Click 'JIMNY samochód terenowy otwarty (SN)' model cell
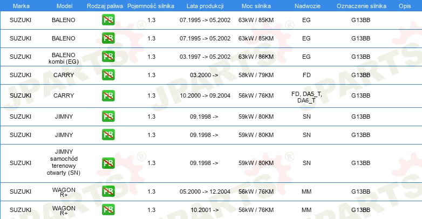The width and height of the screenshot is (422, 219). point(64,162)
